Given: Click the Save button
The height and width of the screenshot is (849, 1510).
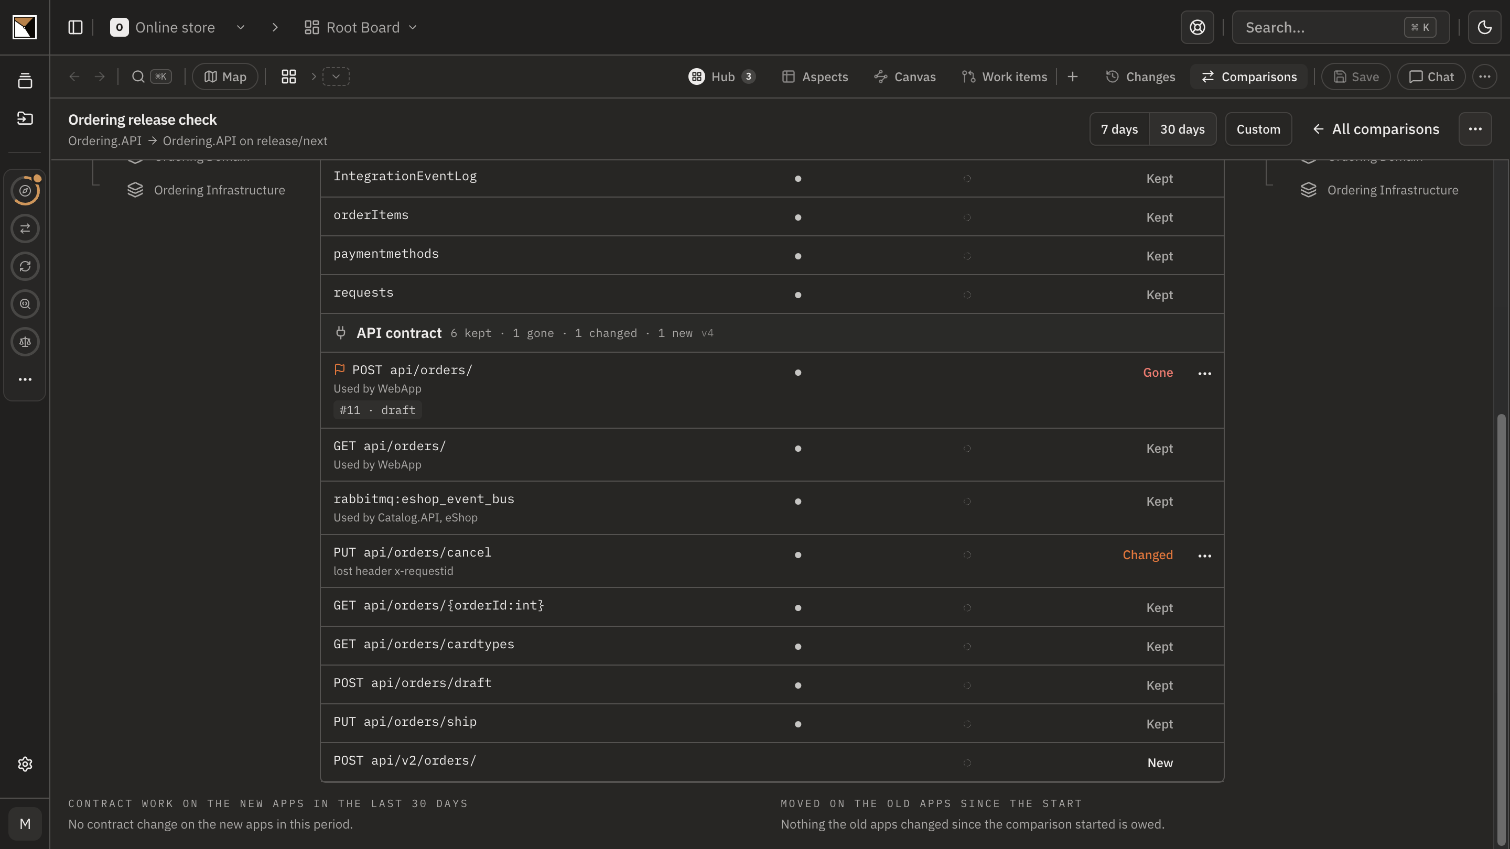Looking at the screenshot, I should 1355,77.
